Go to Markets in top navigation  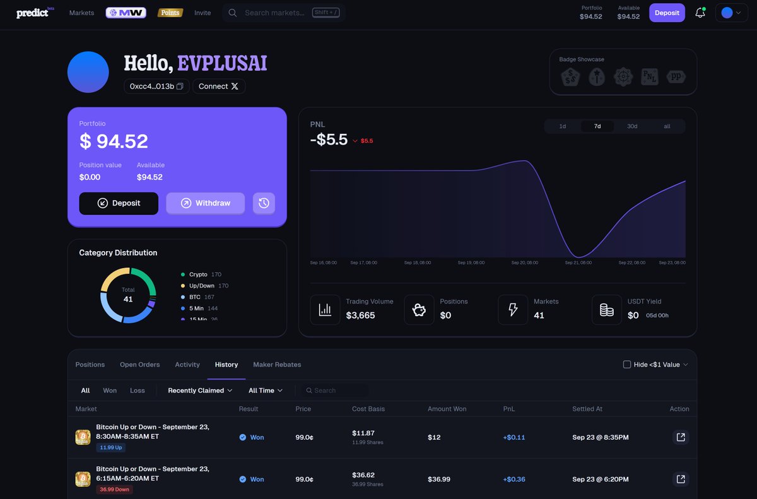tap(81, 13)
